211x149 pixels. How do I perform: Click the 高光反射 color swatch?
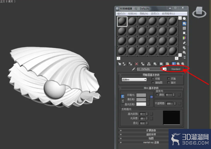[x=141, y=104]
